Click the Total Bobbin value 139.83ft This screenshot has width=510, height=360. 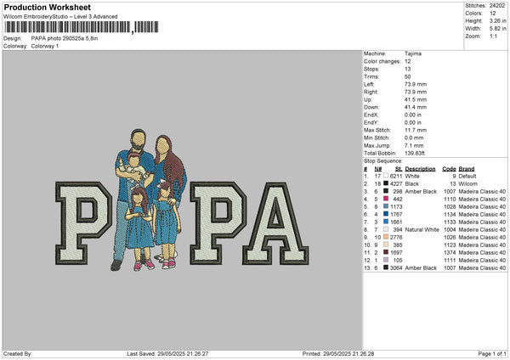(415, 153)
